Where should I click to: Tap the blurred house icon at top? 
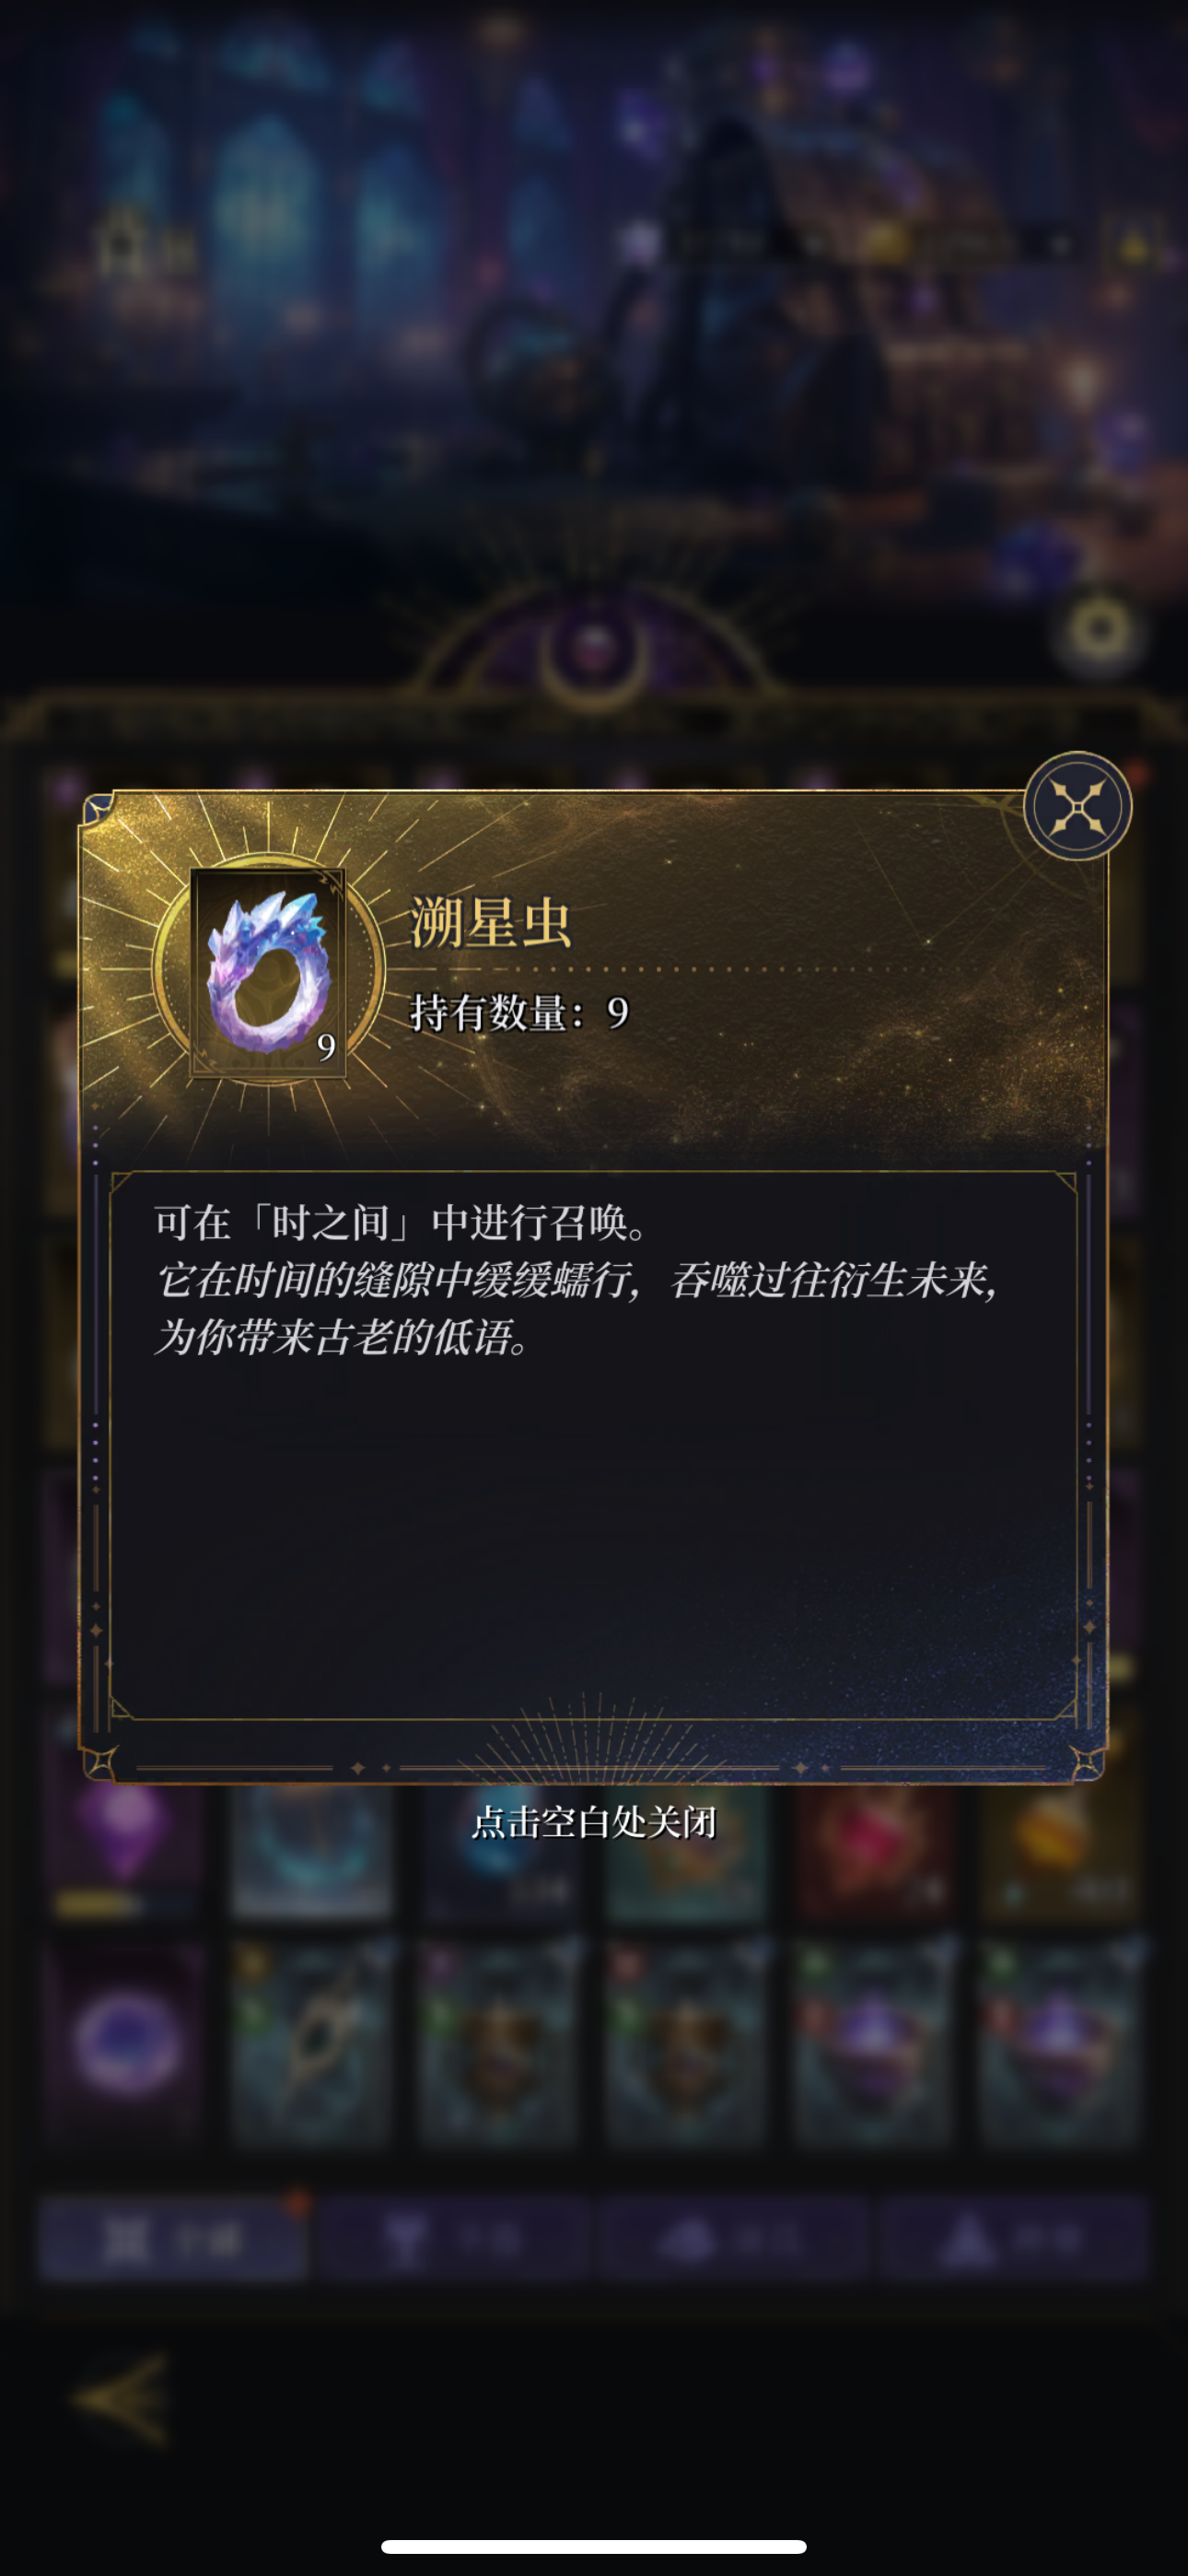[122, 242]
